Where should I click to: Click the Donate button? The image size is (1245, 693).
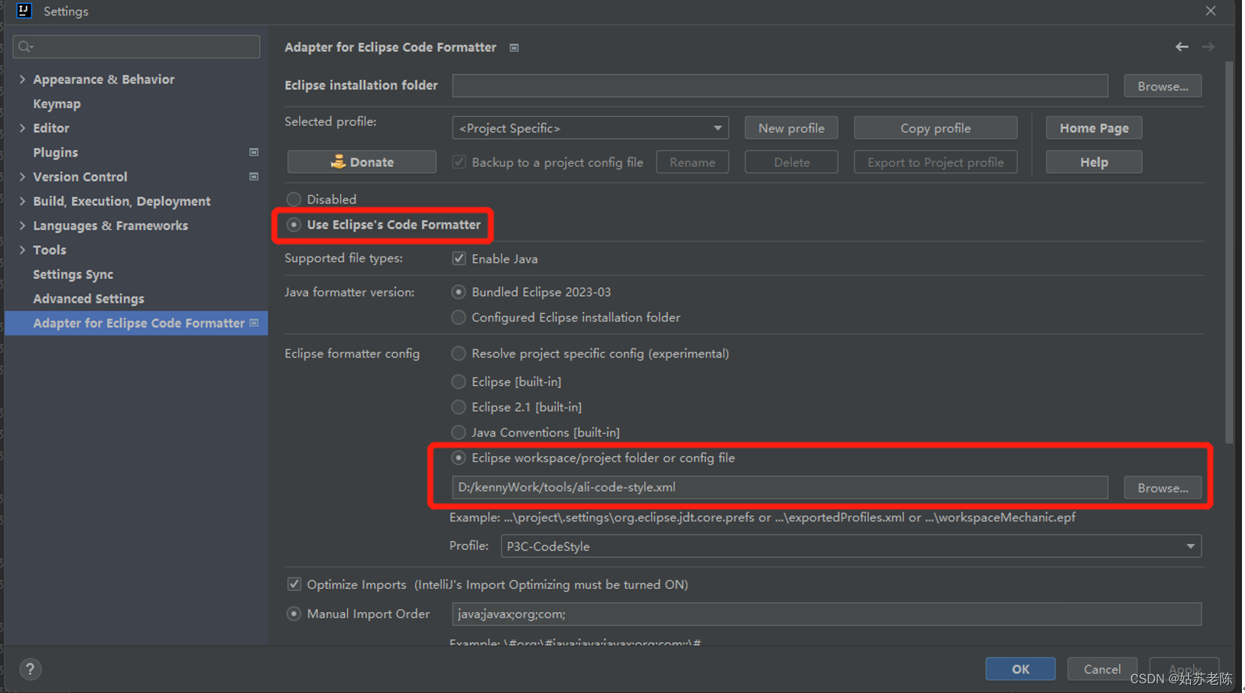[x=362, y=162]
